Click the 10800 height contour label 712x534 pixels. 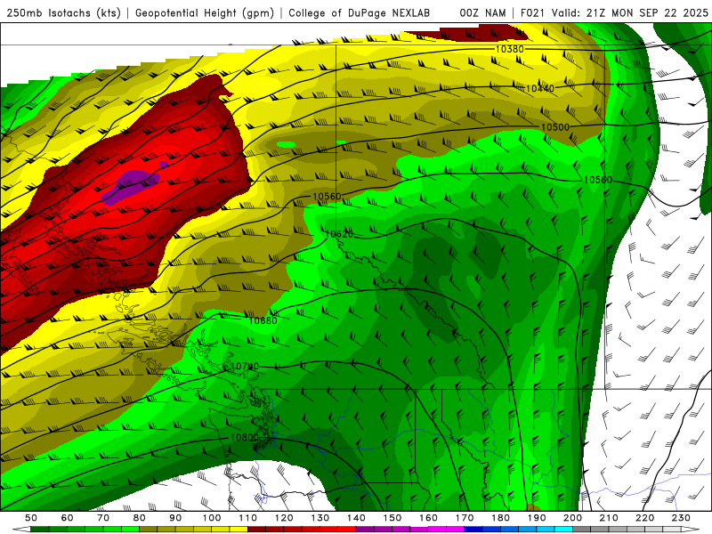[x=244, y=437]
